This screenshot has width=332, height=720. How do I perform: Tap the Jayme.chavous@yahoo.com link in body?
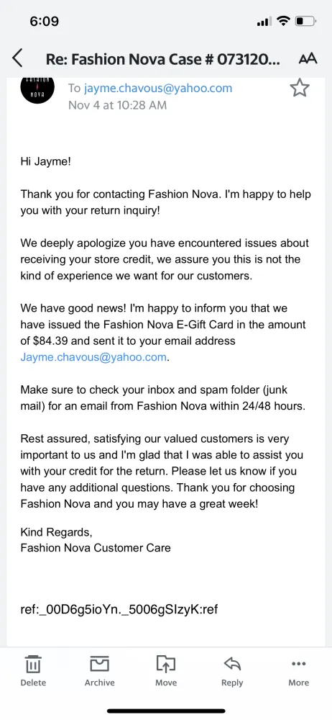pyautogui.click(x=93, y=357)
